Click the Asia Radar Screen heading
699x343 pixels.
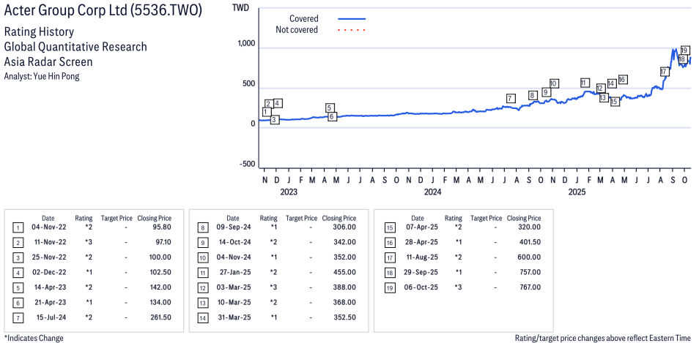point(48,61)
